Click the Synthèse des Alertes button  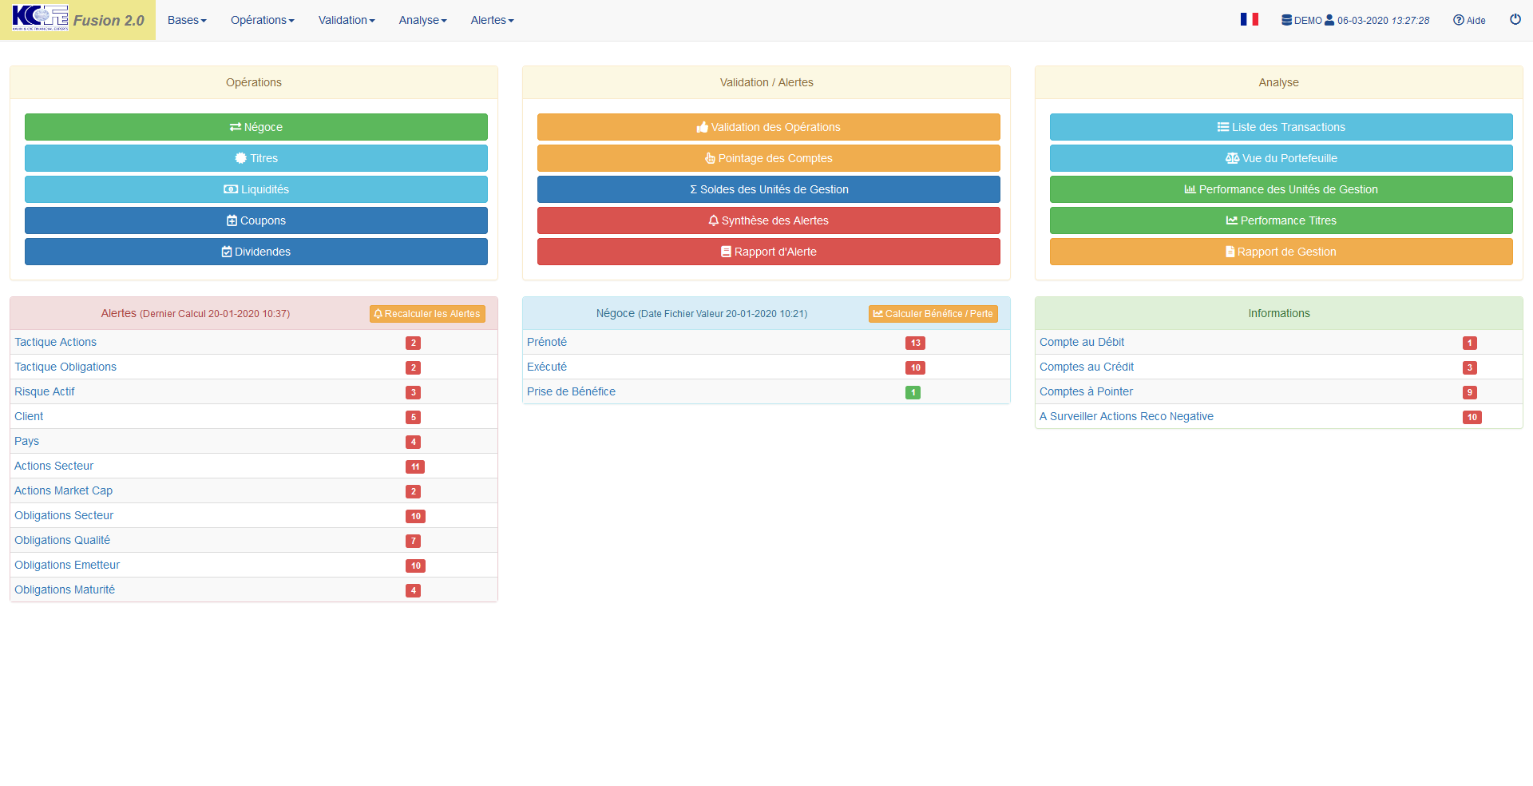(768, 220)
